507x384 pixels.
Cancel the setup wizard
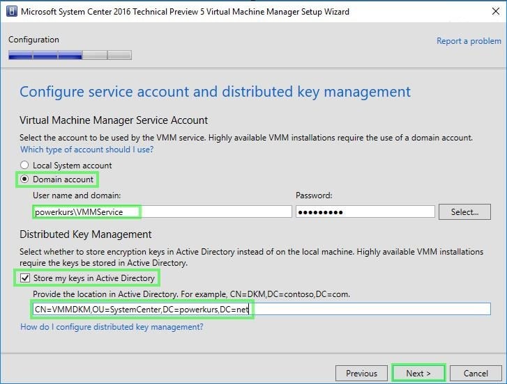pos(476,374)
